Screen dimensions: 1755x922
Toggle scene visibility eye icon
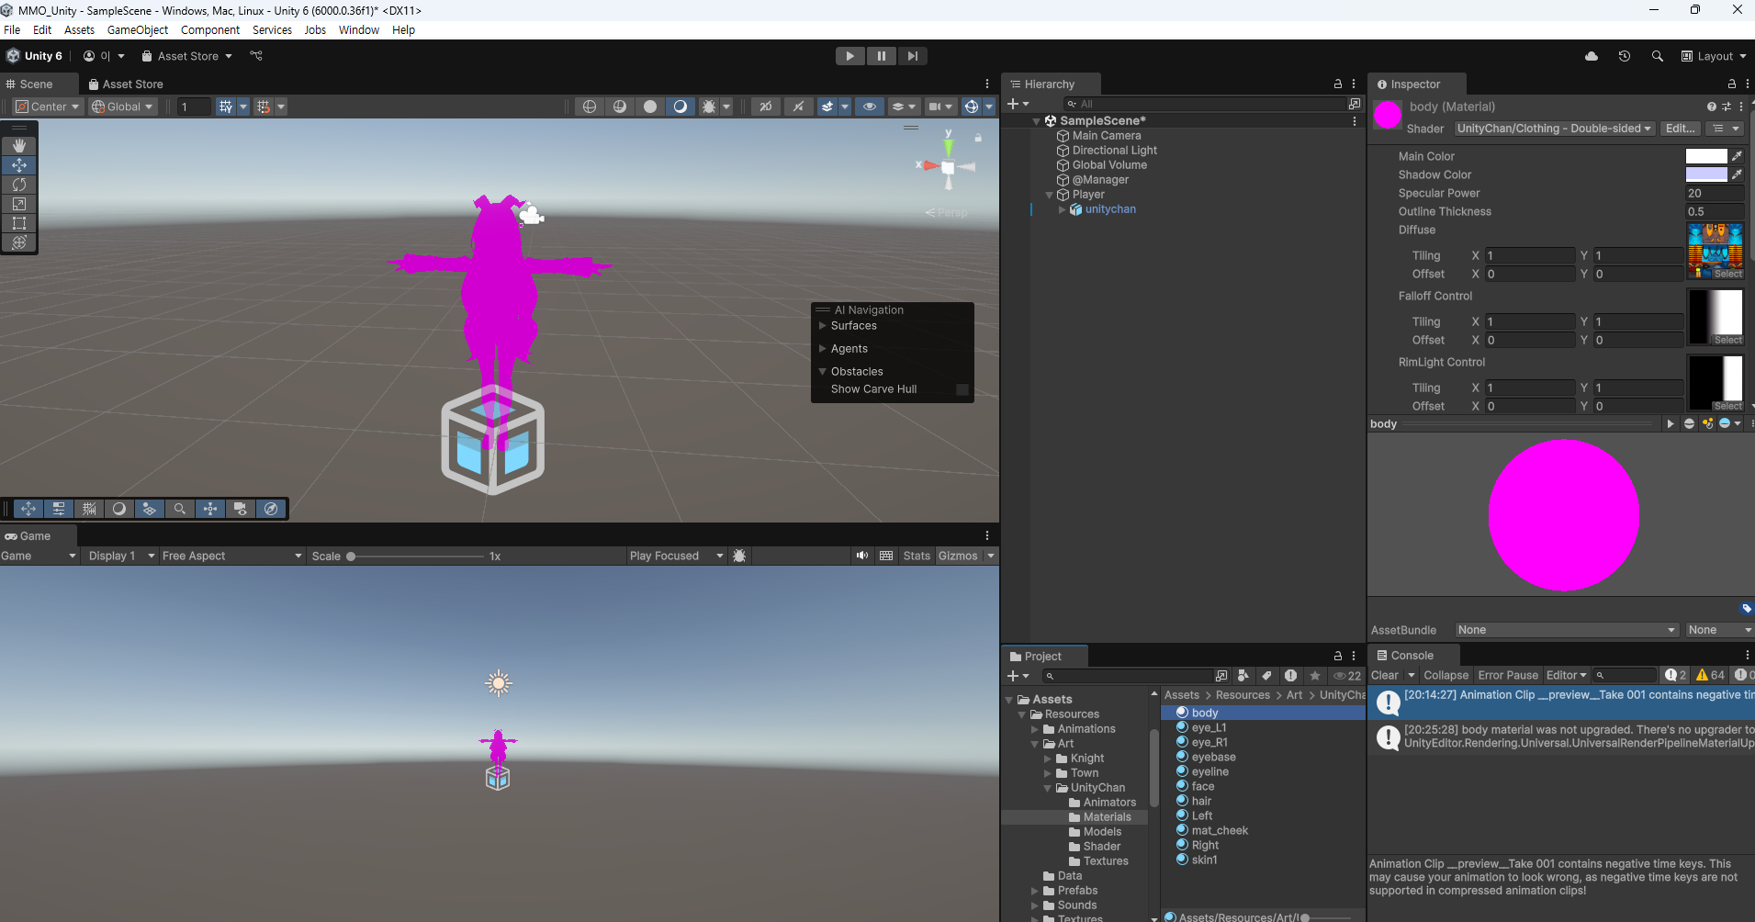870,107
